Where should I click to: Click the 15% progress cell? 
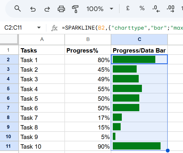click(88, 127)
